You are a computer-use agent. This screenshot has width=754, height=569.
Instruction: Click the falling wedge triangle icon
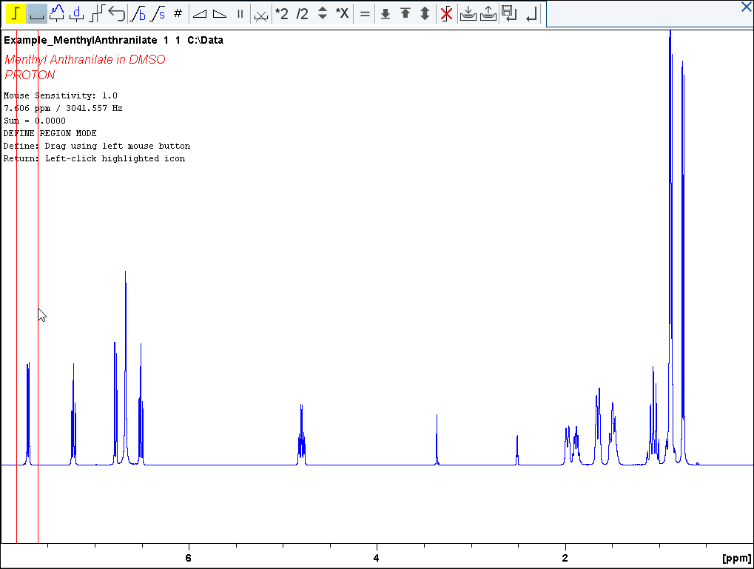click(220, 14)
